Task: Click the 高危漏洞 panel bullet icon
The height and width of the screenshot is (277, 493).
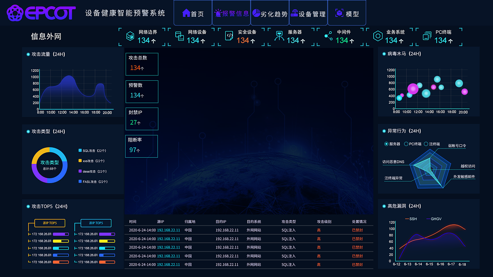Action: [384, 206]
